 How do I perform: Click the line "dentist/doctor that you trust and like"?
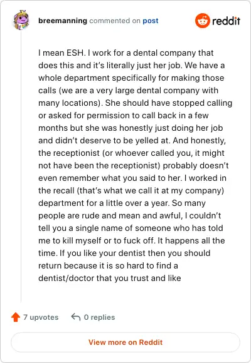coord(110,278)
